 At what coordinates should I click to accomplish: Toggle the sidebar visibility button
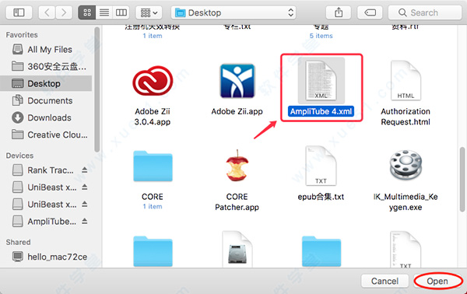tap(19, 12)
